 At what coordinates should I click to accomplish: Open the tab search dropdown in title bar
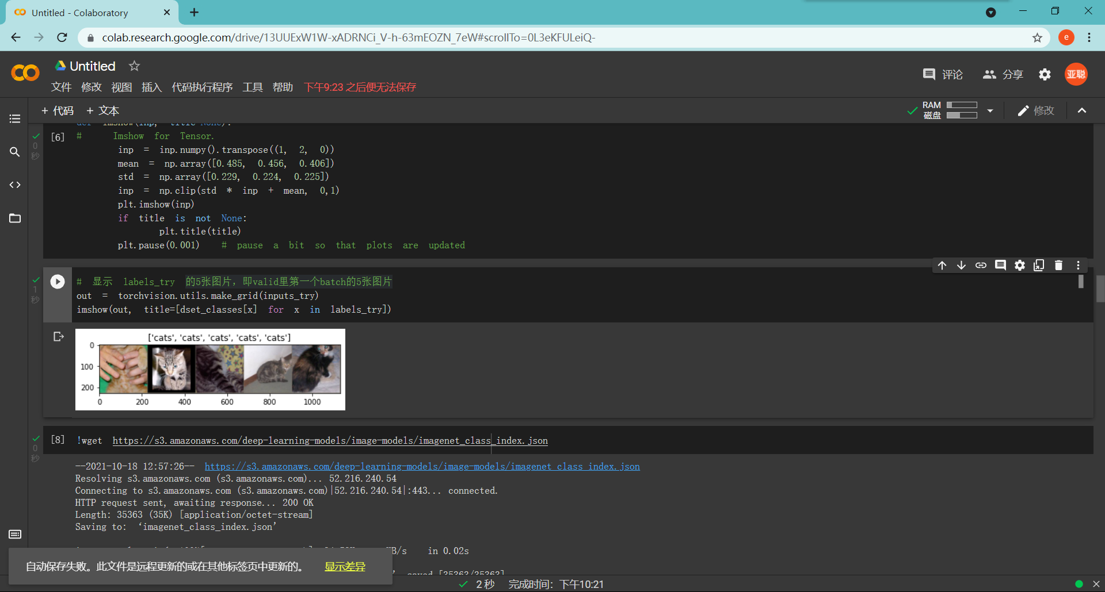click(x=990, y=13)
